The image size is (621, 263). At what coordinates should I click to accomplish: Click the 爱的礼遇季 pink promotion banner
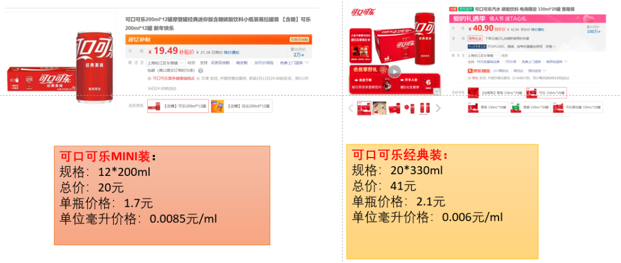point(527,18)
